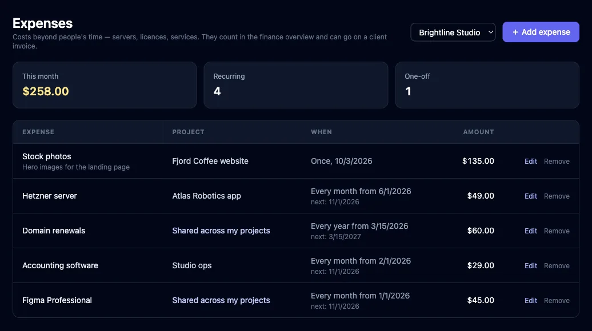Click the Hero images for the landing page note
Viewport: 592px width, 331px height.
pyautogui.click(x=76, y=167)
